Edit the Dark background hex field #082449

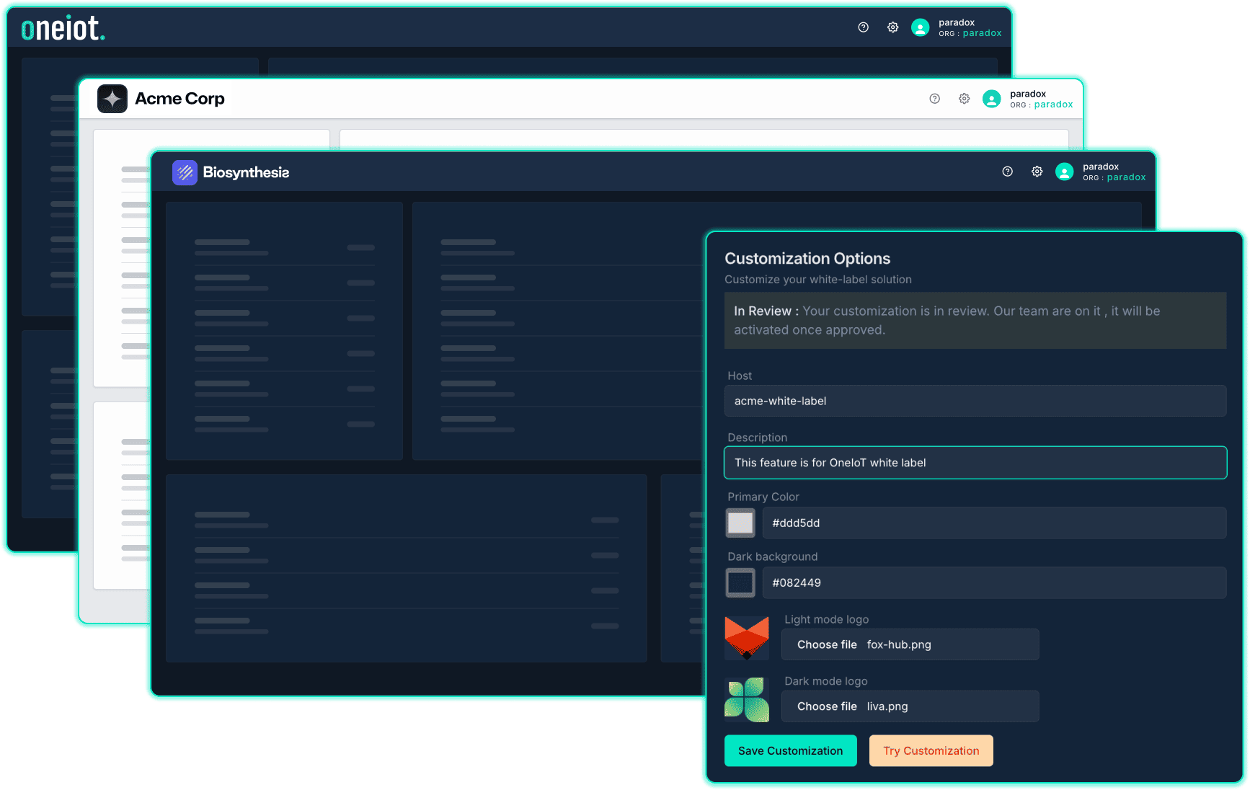994,582
